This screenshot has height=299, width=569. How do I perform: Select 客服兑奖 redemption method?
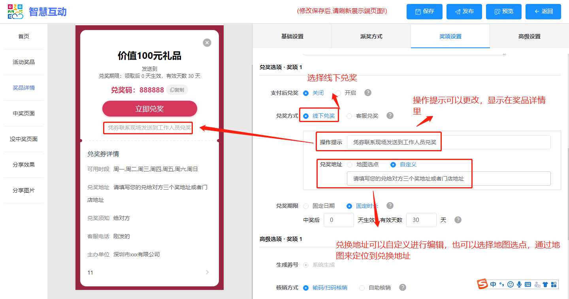tap(349, 116)
